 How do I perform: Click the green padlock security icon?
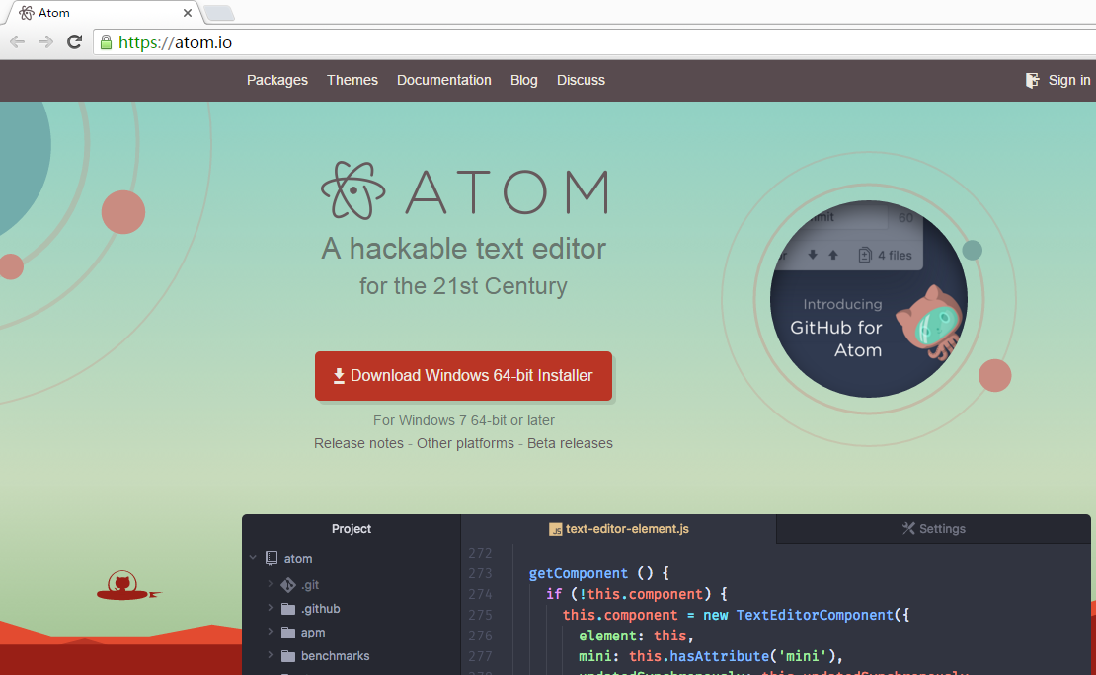[x=107, y=42]
